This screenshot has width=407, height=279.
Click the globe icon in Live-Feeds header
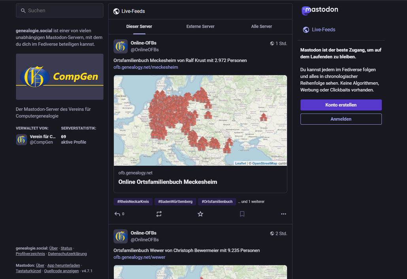(x=116, y=11)
